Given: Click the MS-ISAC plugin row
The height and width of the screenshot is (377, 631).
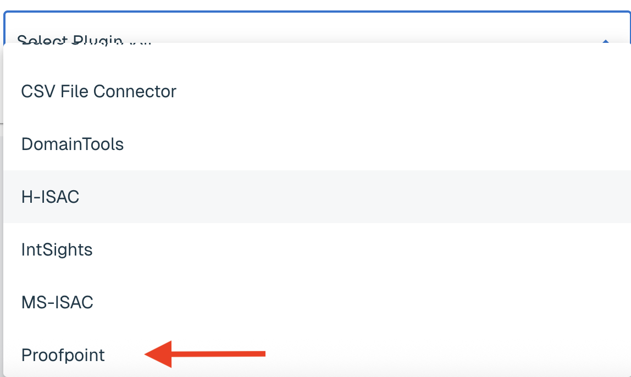Looking at the screenshot, I should coord(317,302).
